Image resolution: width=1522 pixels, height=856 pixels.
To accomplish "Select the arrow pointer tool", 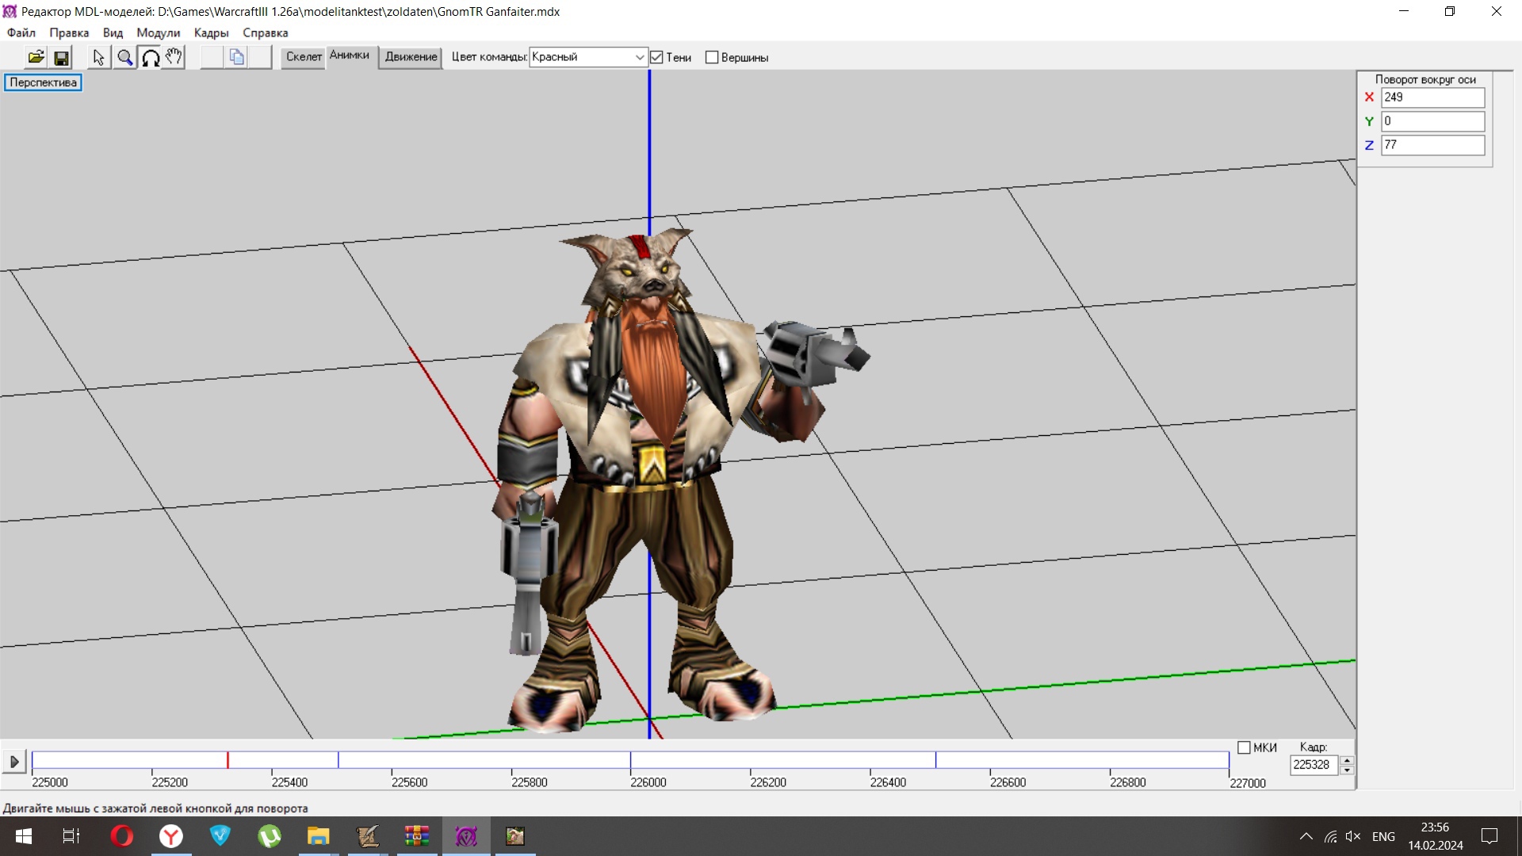I will tap(98, 57).
